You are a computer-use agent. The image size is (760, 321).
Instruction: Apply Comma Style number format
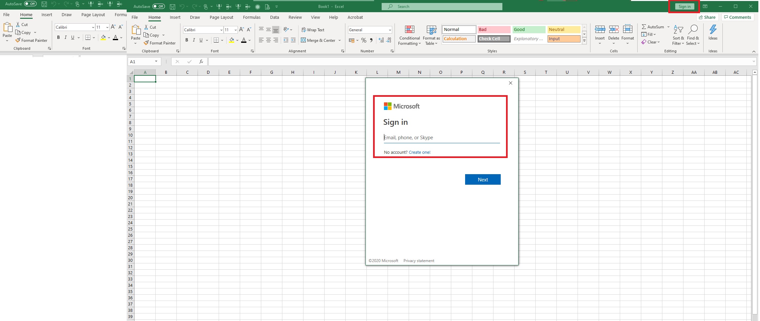pos(371,40)
